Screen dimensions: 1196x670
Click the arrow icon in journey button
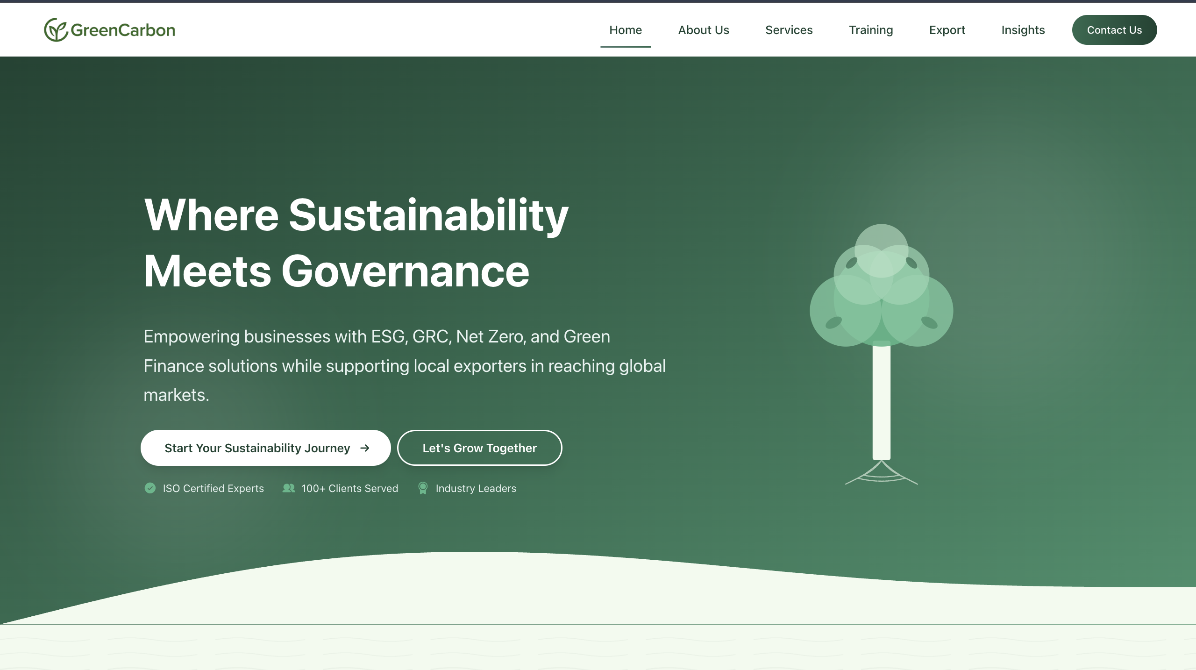click(x=365, y=448)
